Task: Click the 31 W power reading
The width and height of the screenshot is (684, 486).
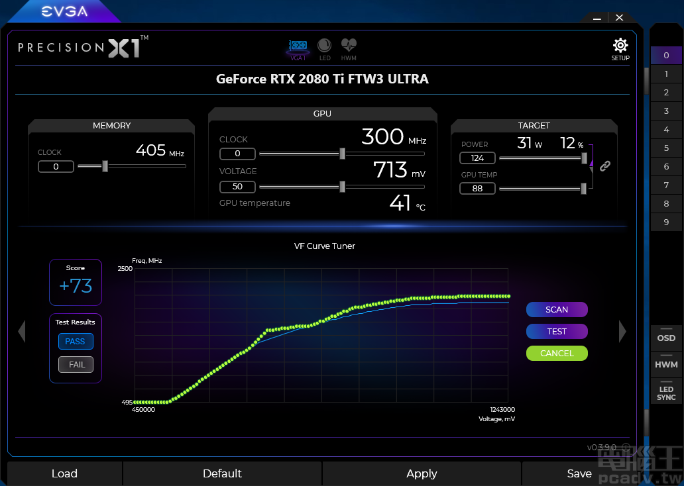Action: click(x=530, y=143)
